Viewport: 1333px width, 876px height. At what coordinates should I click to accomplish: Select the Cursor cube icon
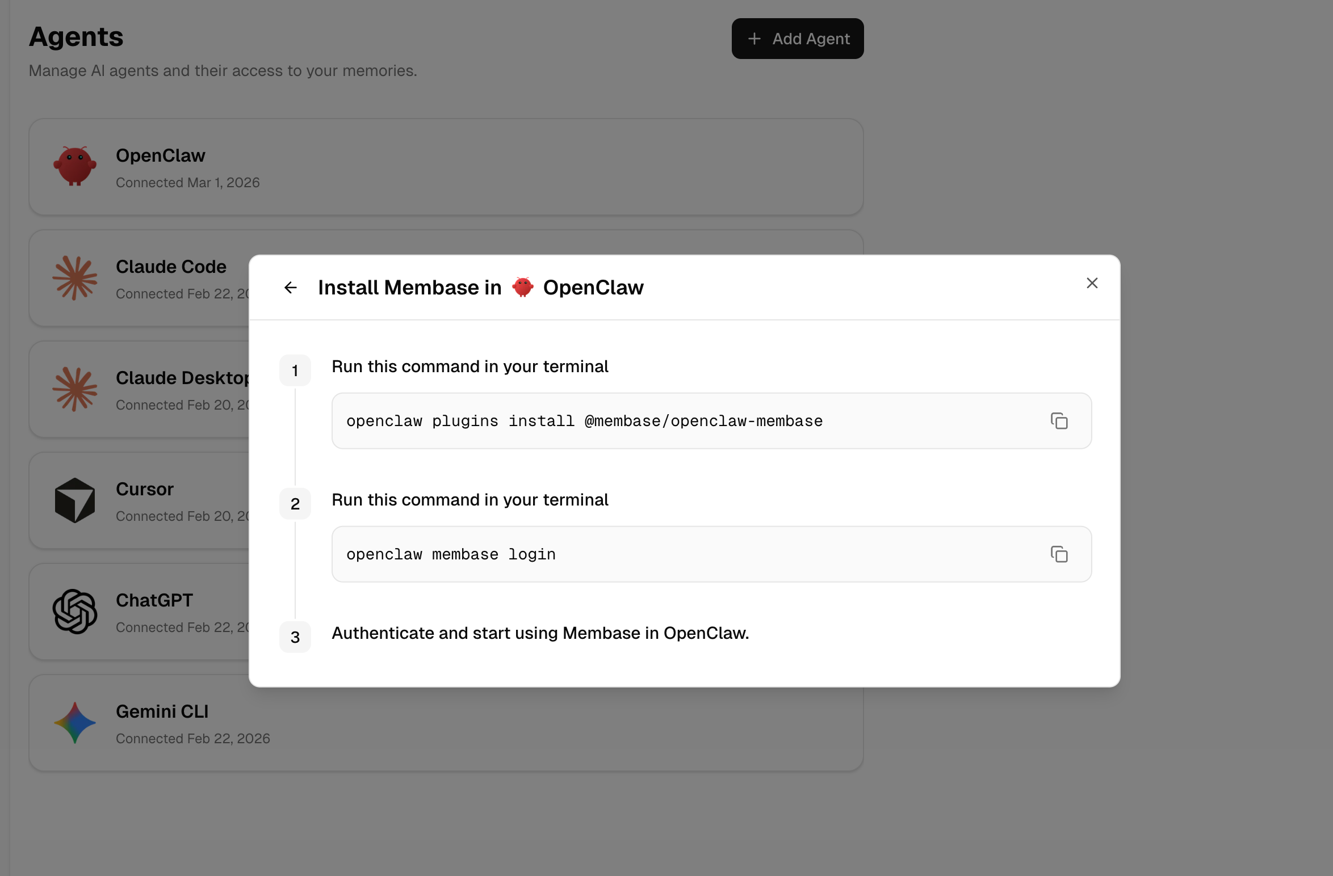[74, 500]
